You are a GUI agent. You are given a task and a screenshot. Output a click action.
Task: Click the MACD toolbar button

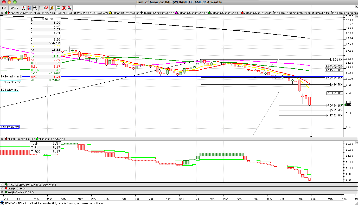[14, 8]
